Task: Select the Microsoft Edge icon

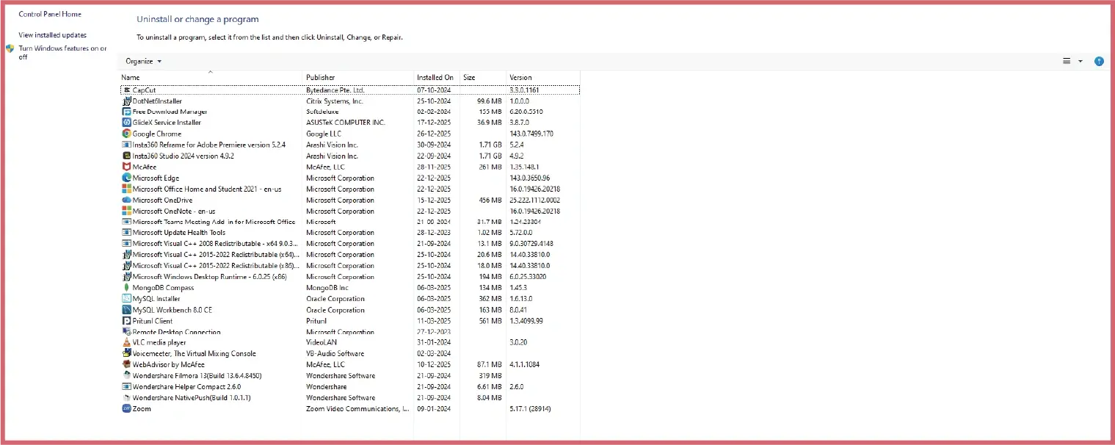Action: coord(126,178)
